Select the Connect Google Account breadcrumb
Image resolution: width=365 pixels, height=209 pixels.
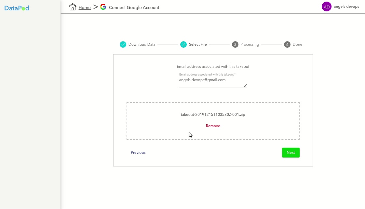pyautogui.click(x=134, y=7)
